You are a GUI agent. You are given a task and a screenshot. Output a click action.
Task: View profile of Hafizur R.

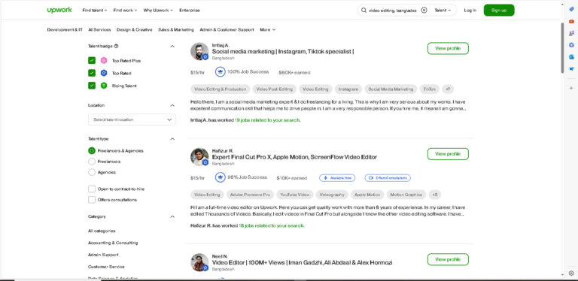click(448, 154)
